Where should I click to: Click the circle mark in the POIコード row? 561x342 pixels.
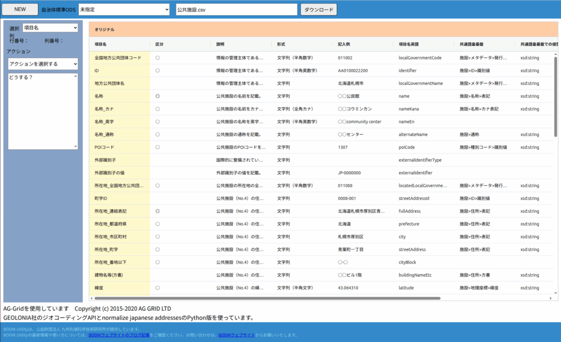(x=158, y=147)
